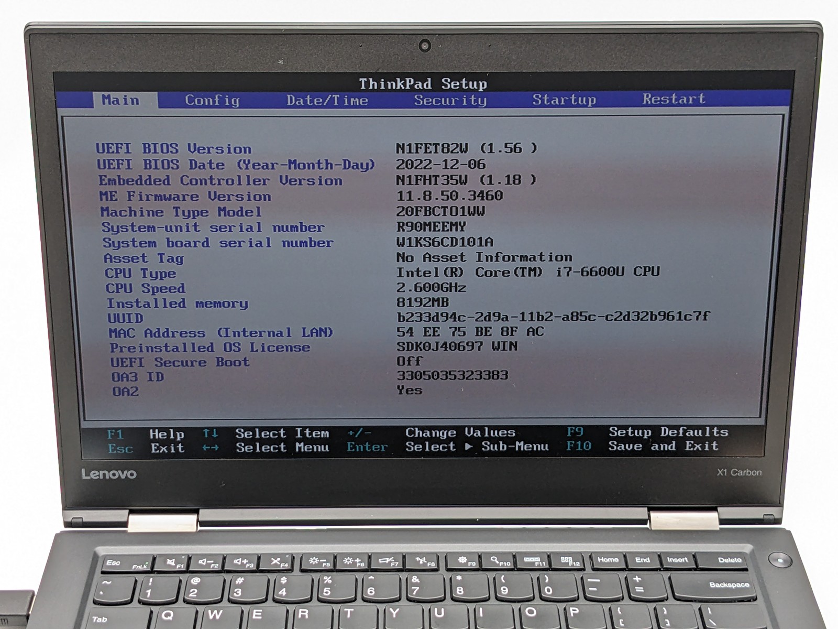Click machine type value 20FBCTO1WW
The image size is (838, 629).
coord(440,211)
